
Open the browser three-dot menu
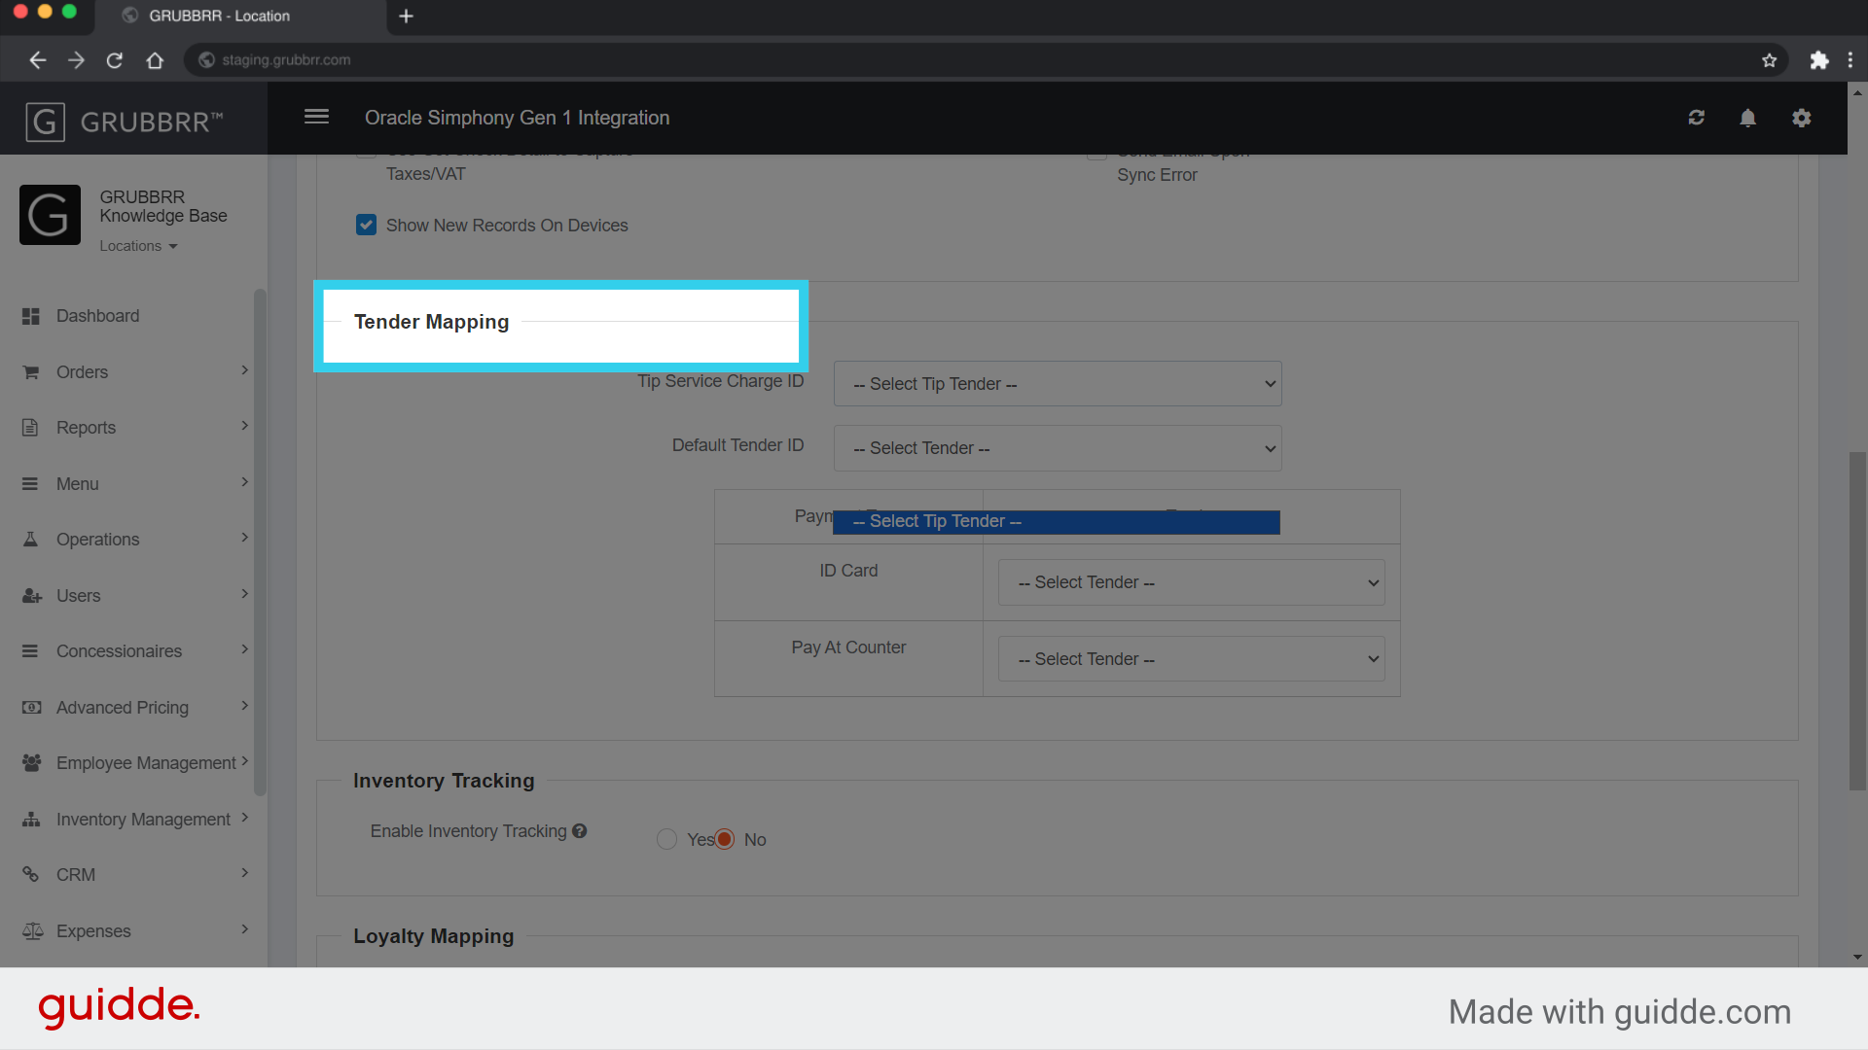pyautogui.click(x=1850, y=60)
